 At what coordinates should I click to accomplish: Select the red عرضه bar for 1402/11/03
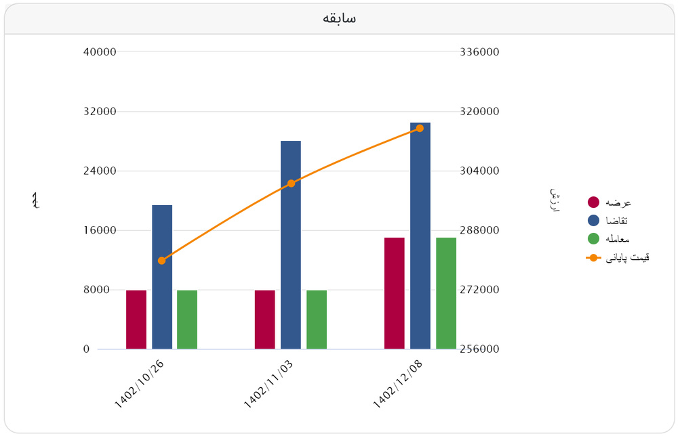click(265, 320)
